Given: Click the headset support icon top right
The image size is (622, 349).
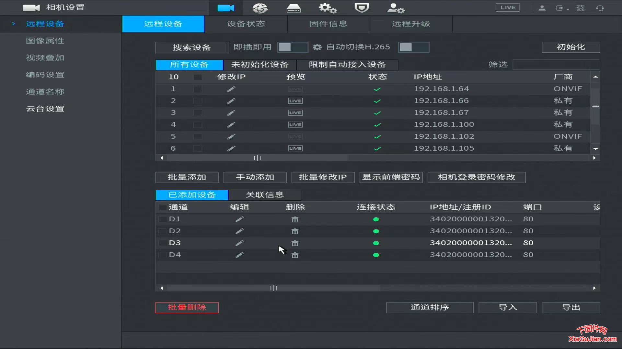Looking at the screenshot, I should point(601,7).
